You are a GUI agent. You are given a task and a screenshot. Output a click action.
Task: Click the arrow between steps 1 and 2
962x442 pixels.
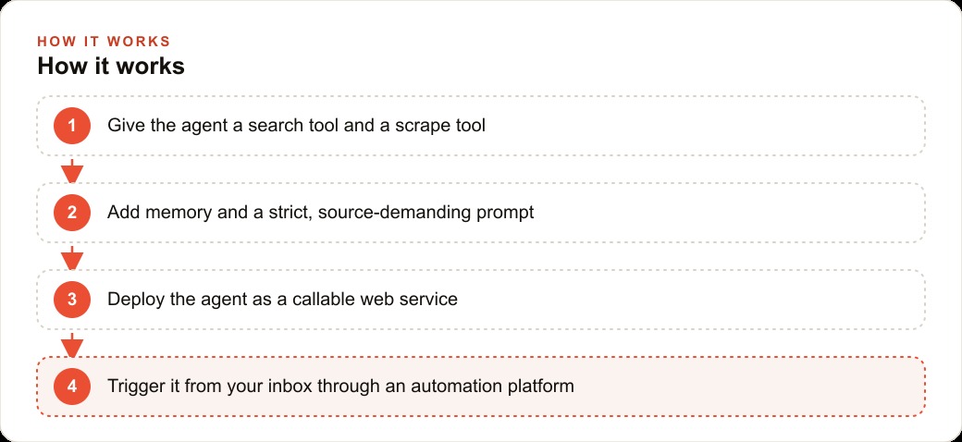[x=72, y=170]
